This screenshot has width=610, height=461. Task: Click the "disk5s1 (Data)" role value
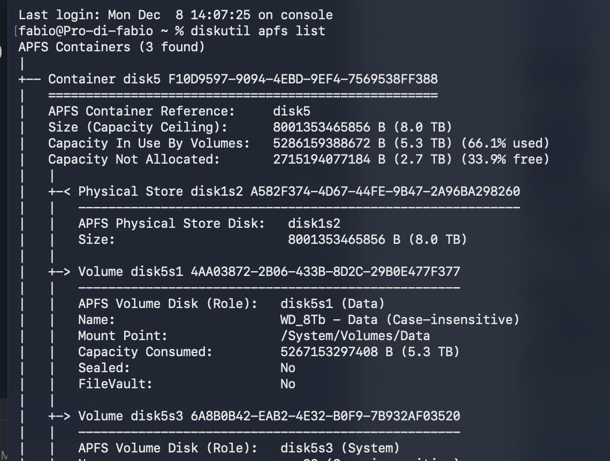tap(332, 304)
